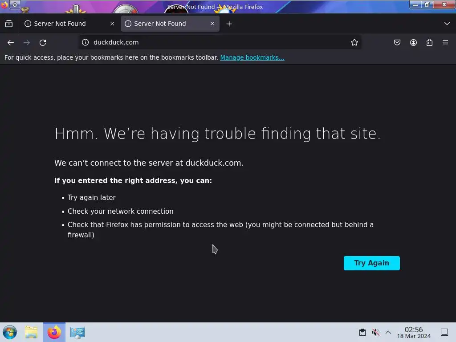Toggle the muted volume tray icon

[x=375, y=332]
